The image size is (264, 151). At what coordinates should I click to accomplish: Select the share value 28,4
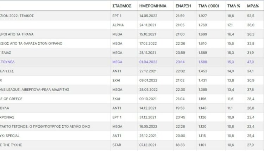tap(251, 99)
